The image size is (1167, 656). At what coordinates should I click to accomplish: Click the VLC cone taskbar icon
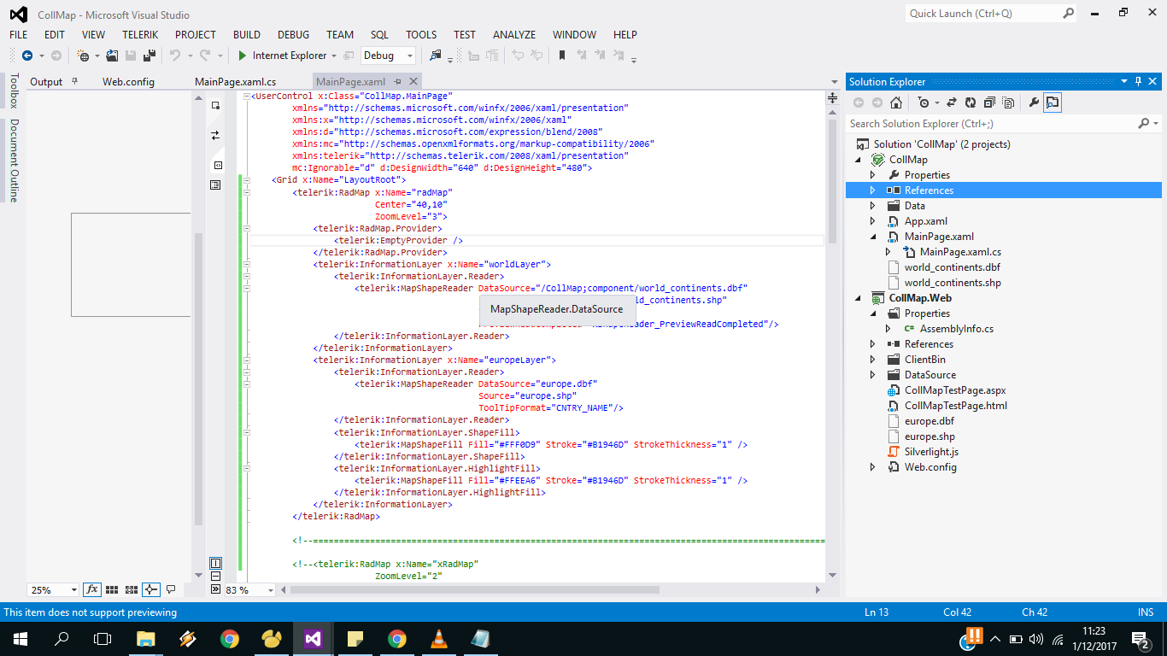tap(438, 638)
